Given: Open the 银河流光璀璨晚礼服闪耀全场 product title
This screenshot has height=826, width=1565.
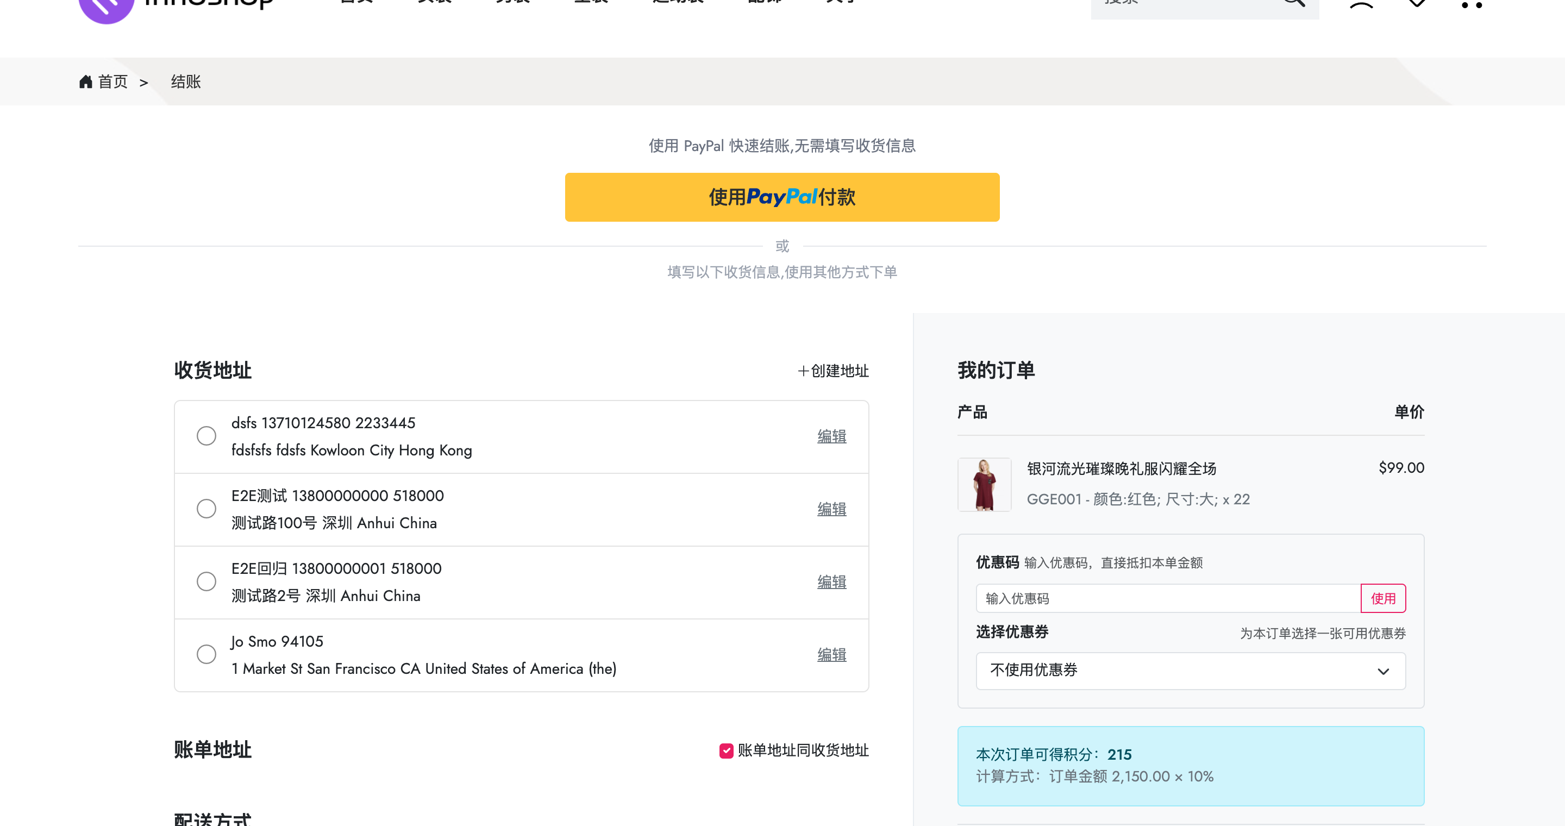Looking at the screenshot, I should click(1122, 469).
